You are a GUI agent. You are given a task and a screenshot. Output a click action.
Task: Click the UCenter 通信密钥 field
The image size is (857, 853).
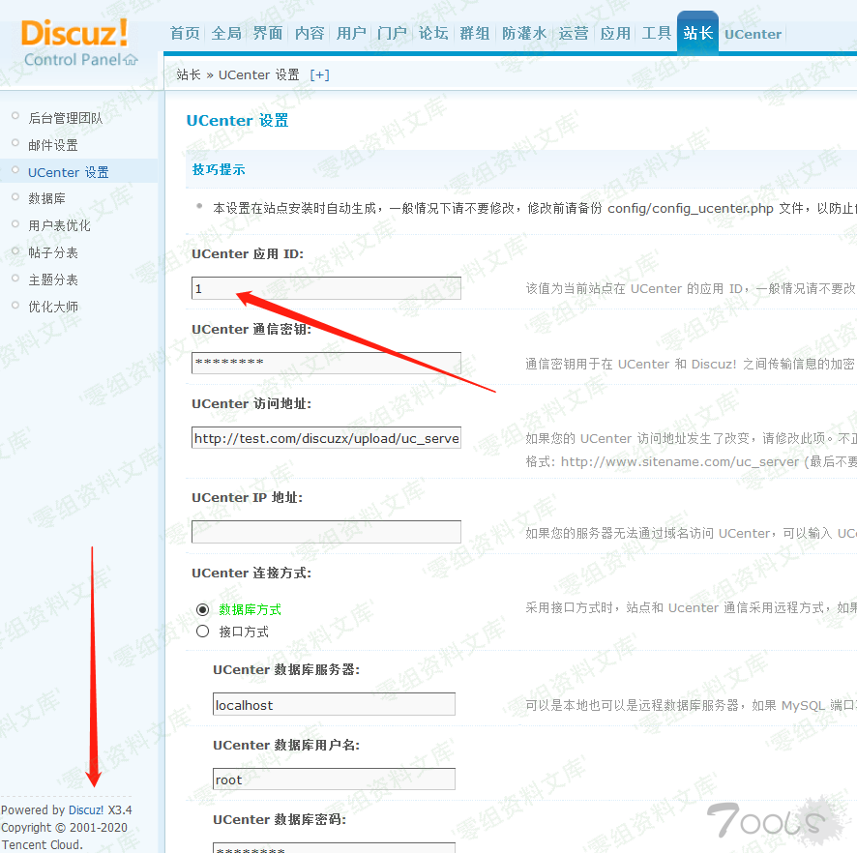[x=326, y=363]
